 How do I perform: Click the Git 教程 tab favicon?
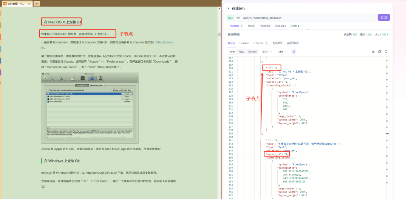coord(5,4)
